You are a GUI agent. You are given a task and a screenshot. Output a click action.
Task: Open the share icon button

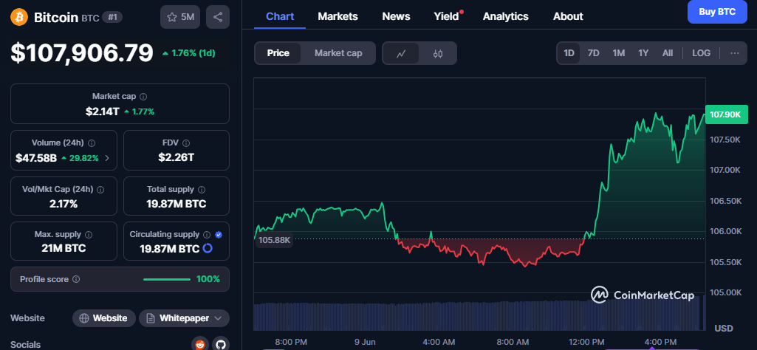pos(218,18)
